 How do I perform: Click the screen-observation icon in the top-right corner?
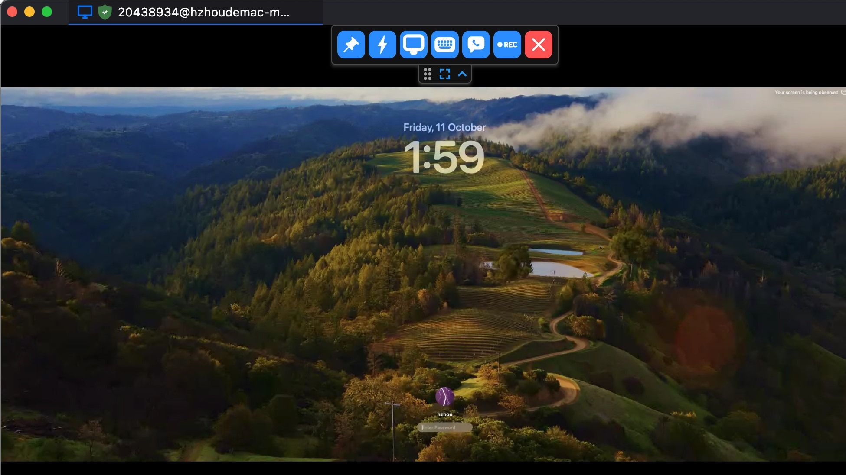pyautogui.click(x=843, y=92)
